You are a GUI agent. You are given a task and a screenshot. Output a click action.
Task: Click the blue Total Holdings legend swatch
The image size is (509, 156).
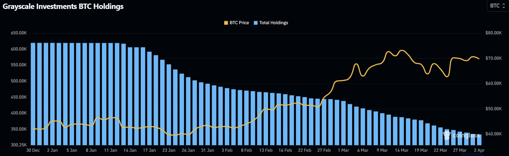click(x=256, y=23)
